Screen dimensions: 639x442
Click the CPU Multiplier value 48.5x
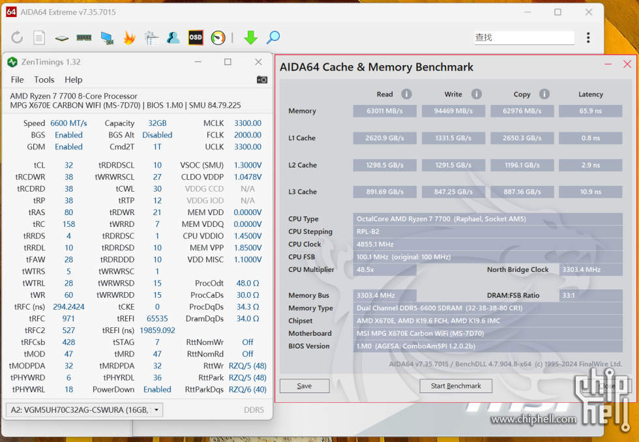click(385, 270)
